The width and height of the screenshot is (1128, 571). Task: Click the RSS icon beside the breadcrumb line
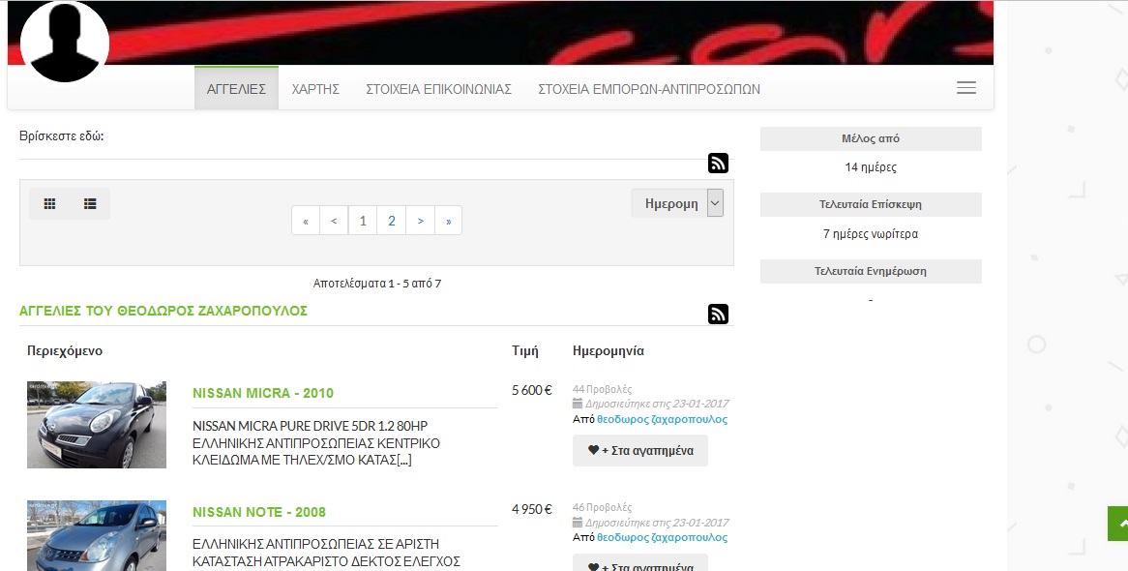pyautogui.click(x=718, y=164)
